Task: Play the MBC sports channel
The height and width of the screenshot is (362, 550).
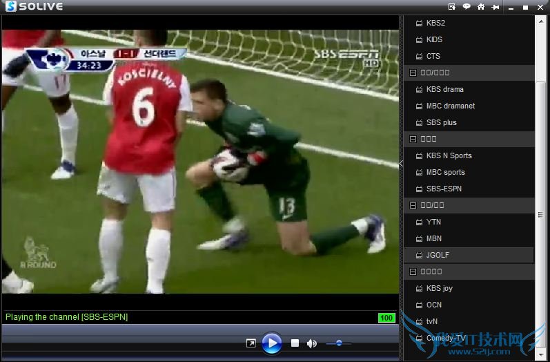Action: point(469,172)
